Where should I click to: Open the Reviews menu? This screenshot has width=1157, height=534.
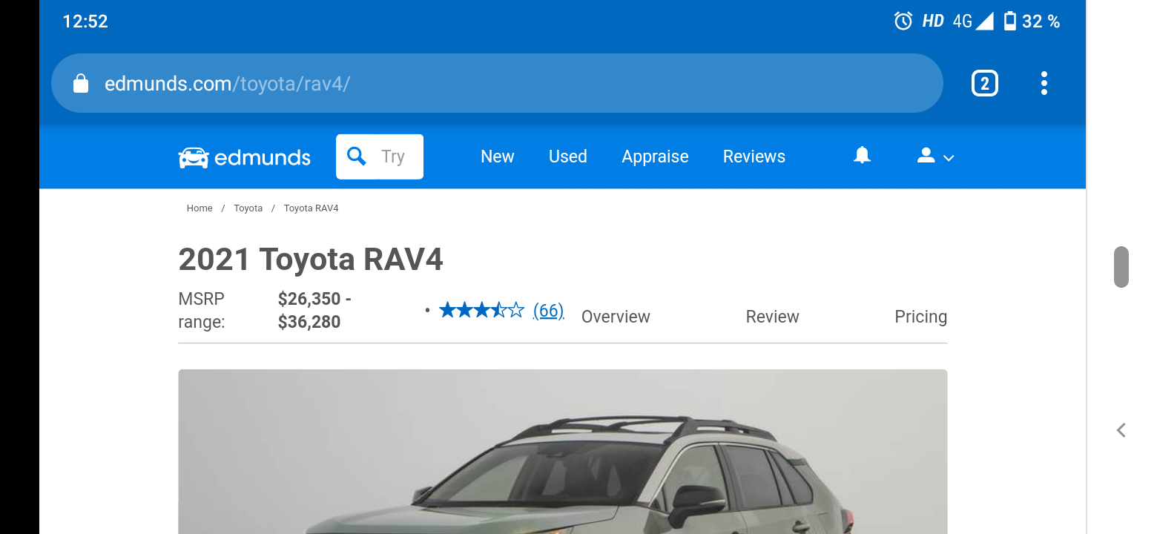coord(754,156)
